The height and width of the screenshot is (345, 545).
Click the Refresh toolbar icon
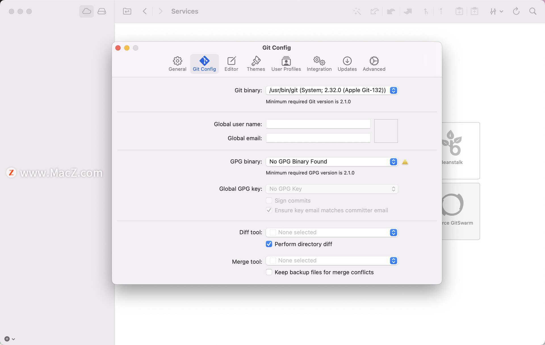click(x=516, y=11)
